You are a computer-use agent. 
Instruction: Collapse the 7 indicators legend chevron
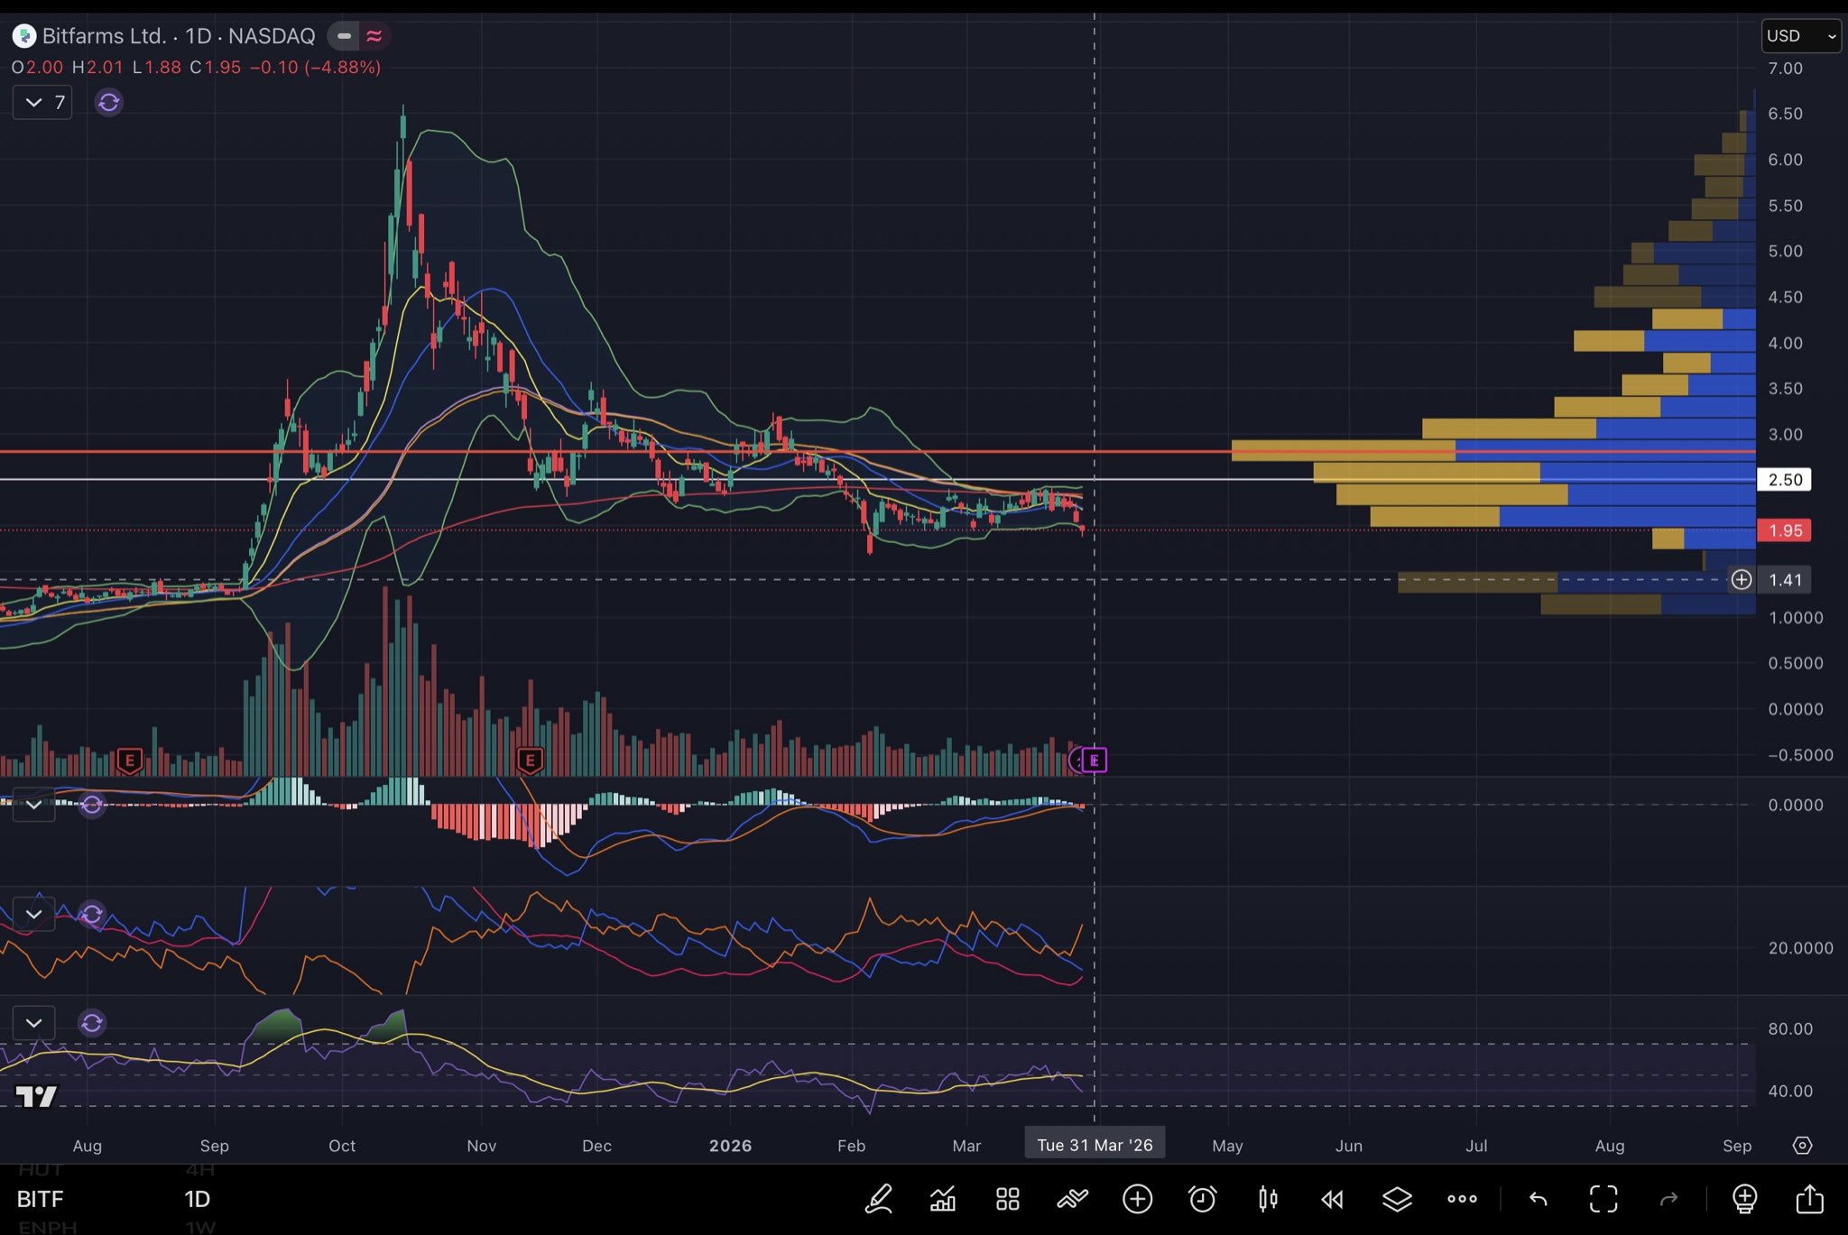pos(34,103)
